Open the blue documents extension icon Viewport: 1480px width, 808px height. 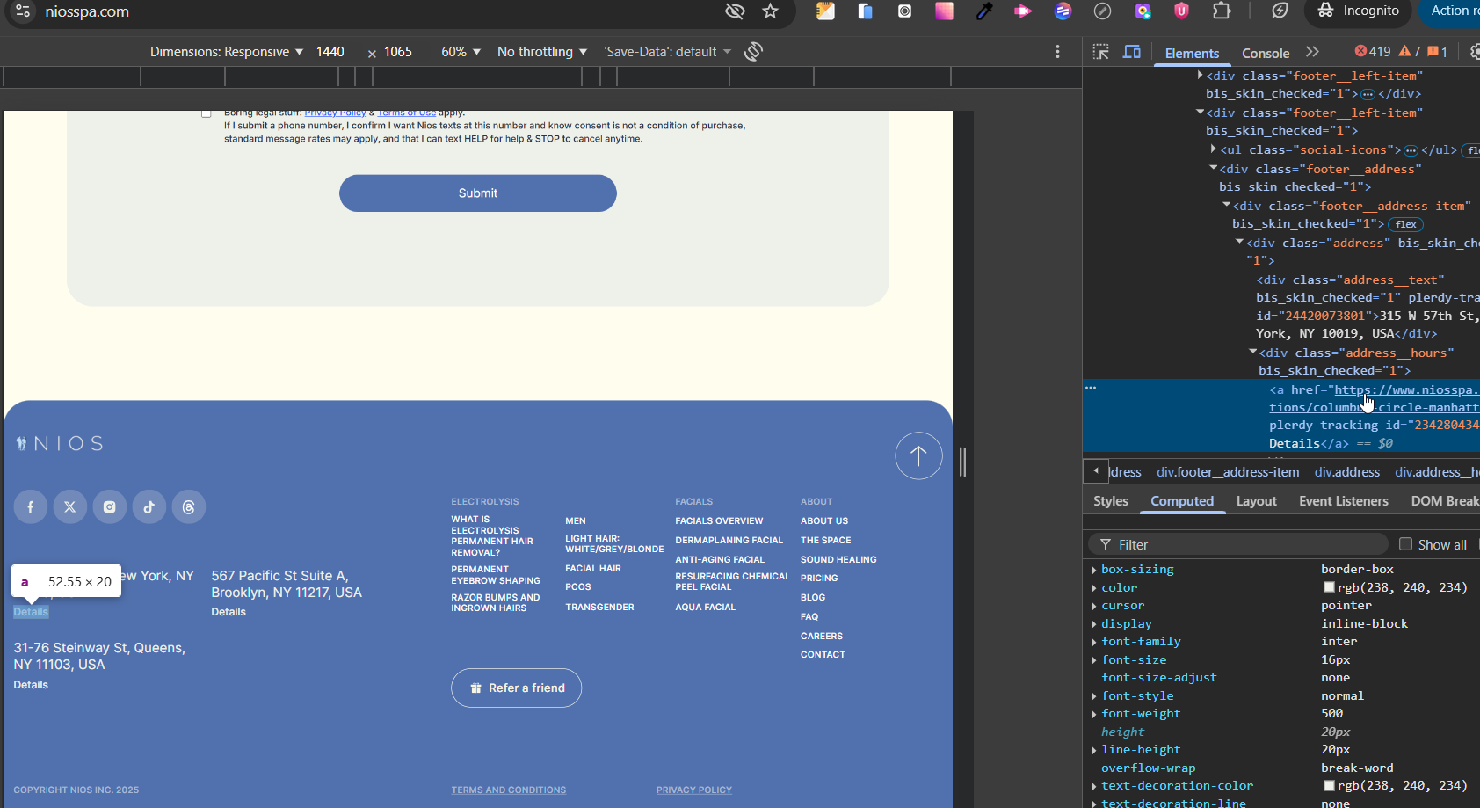tap(865, 11)
